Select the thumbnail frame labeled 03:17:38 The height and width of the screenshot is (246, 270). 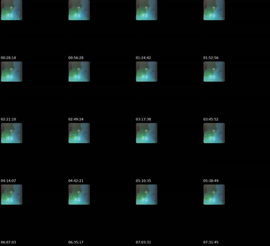tap(146, 71)
